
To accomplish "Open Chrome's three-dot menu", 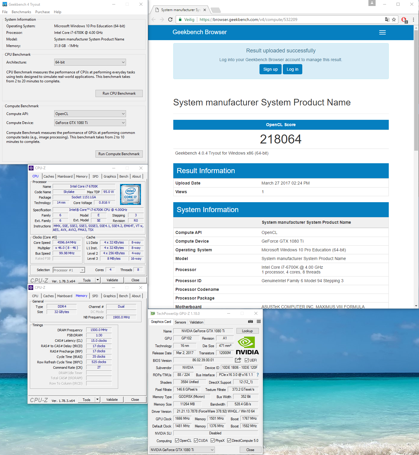I will (x=413, y=19).
